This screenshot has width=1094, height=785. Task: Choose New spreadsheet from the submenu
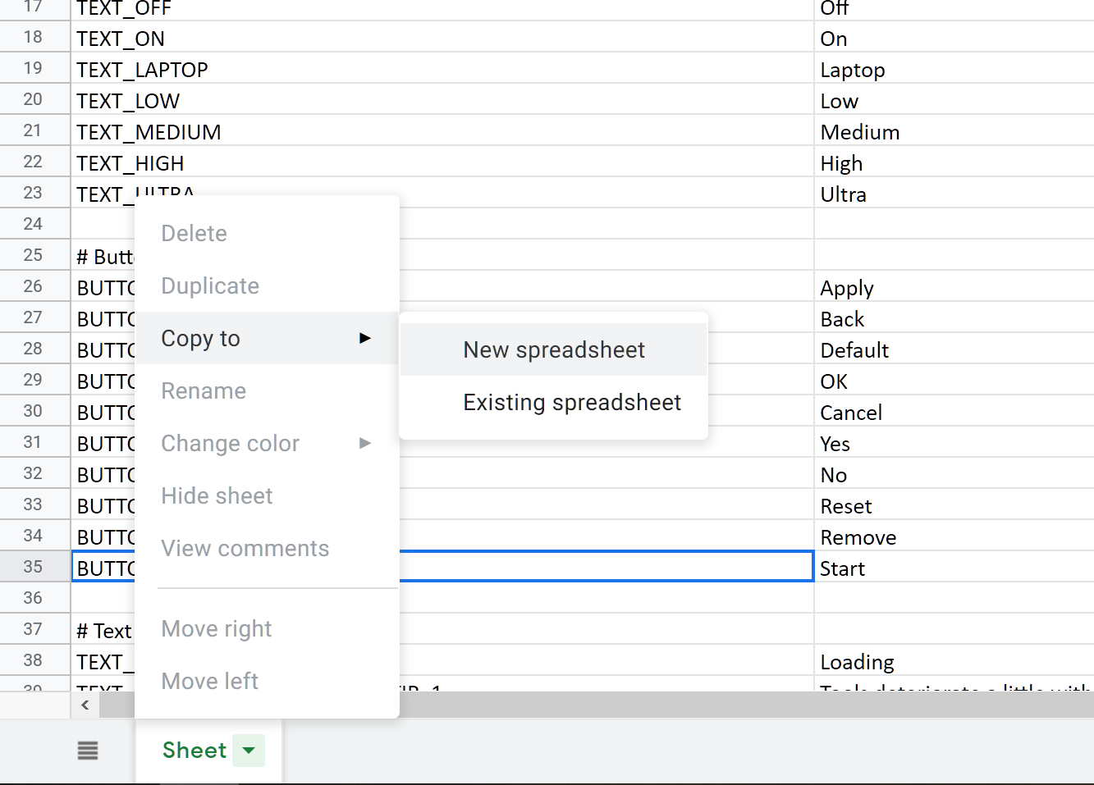(554, 350)
